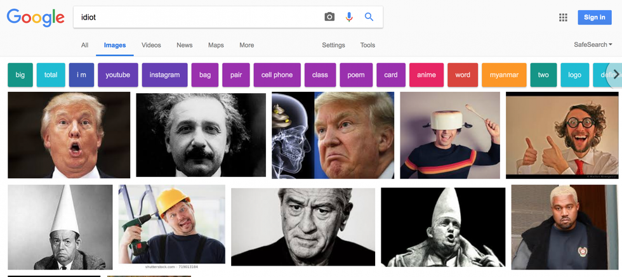The width and height of the screenshot is (622, 277).
Task: Open the Google apps grid icon
Action: [x=563, y=17]
